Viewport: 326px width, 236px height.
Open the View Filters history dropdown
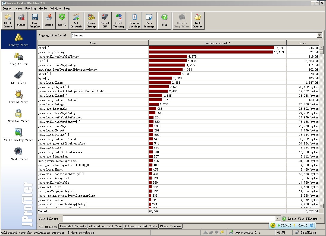277,219
